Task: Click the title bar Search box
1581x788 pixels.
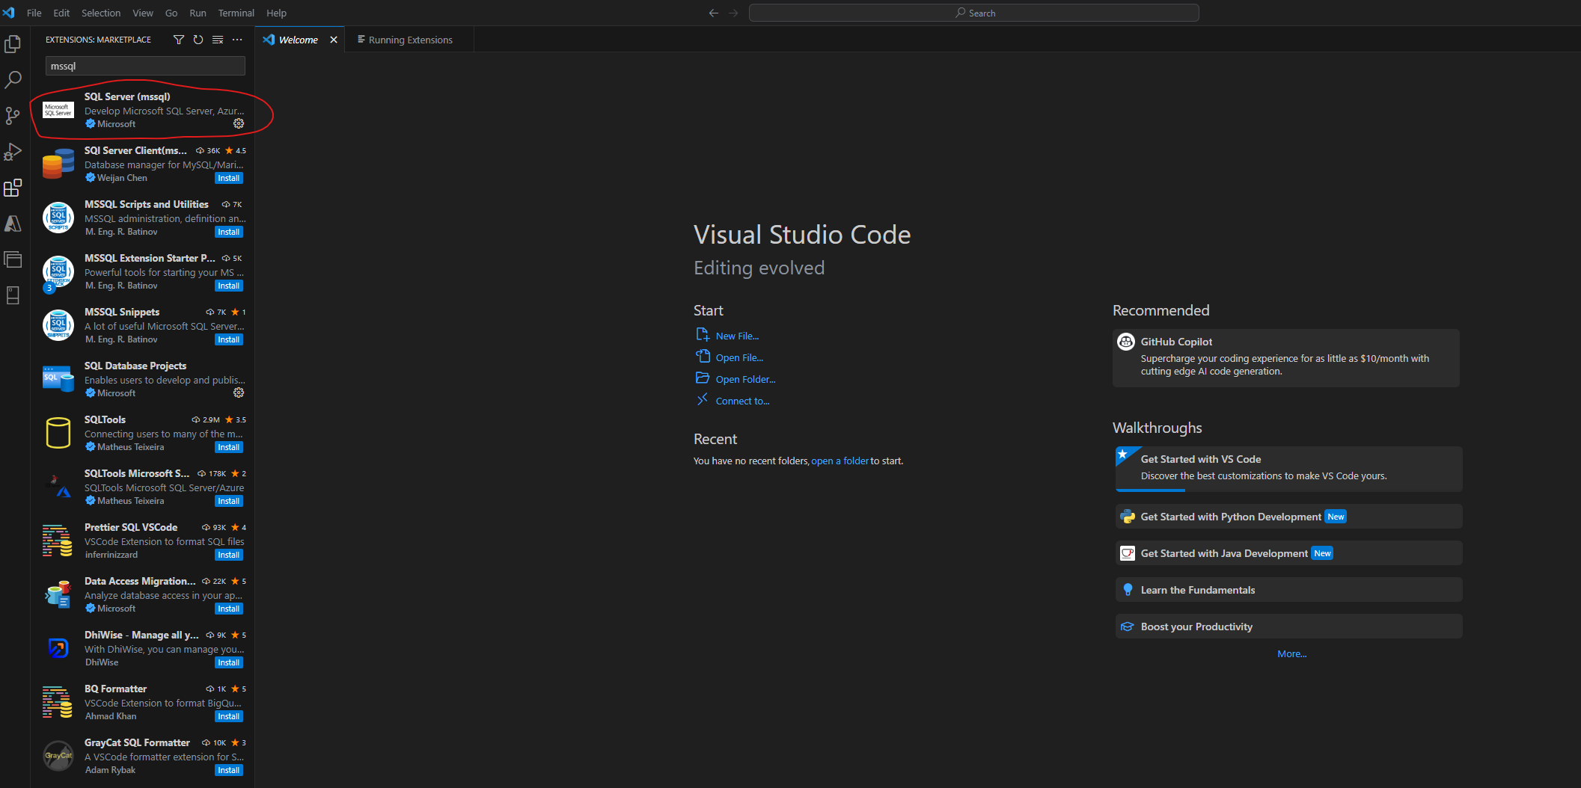Action: pos(973,13)
